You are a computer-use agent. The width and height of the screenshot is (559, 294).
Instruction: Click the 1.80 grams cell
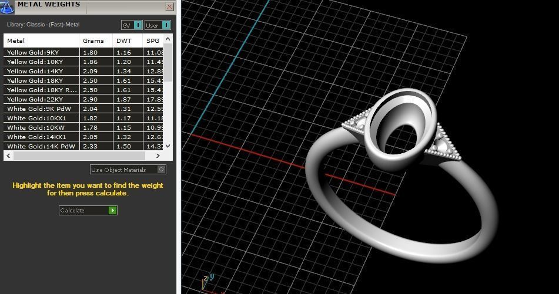click(96, 52)
